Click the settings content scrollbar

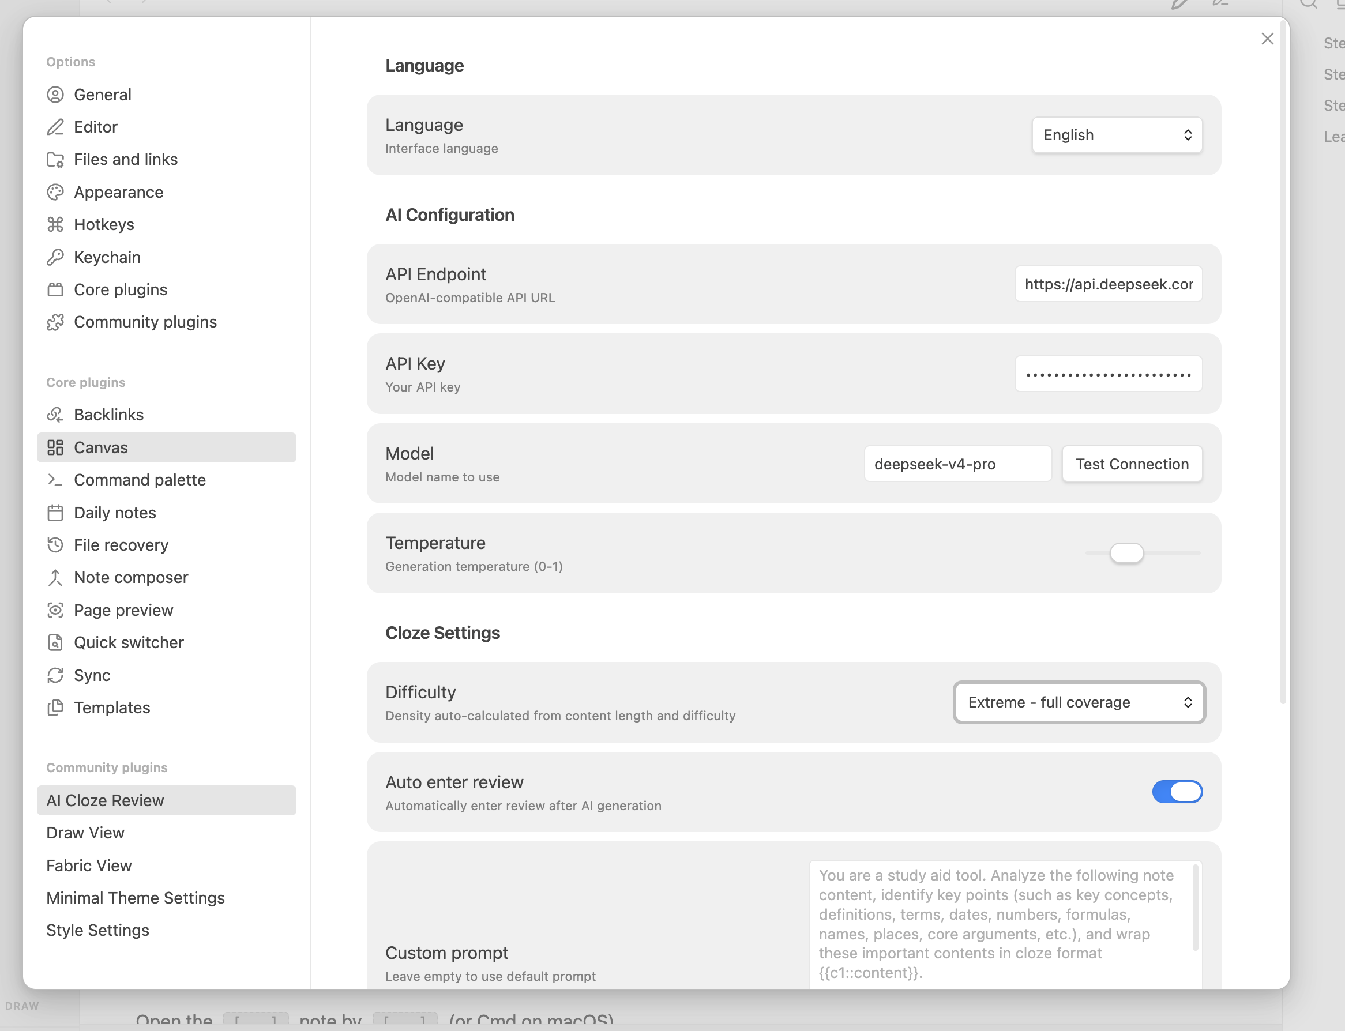(x=1282, y=362)
